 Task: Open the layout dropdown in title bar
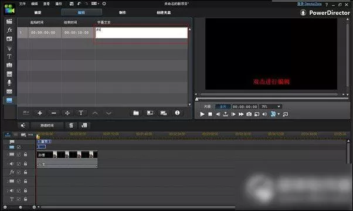(x=95, y=4)
